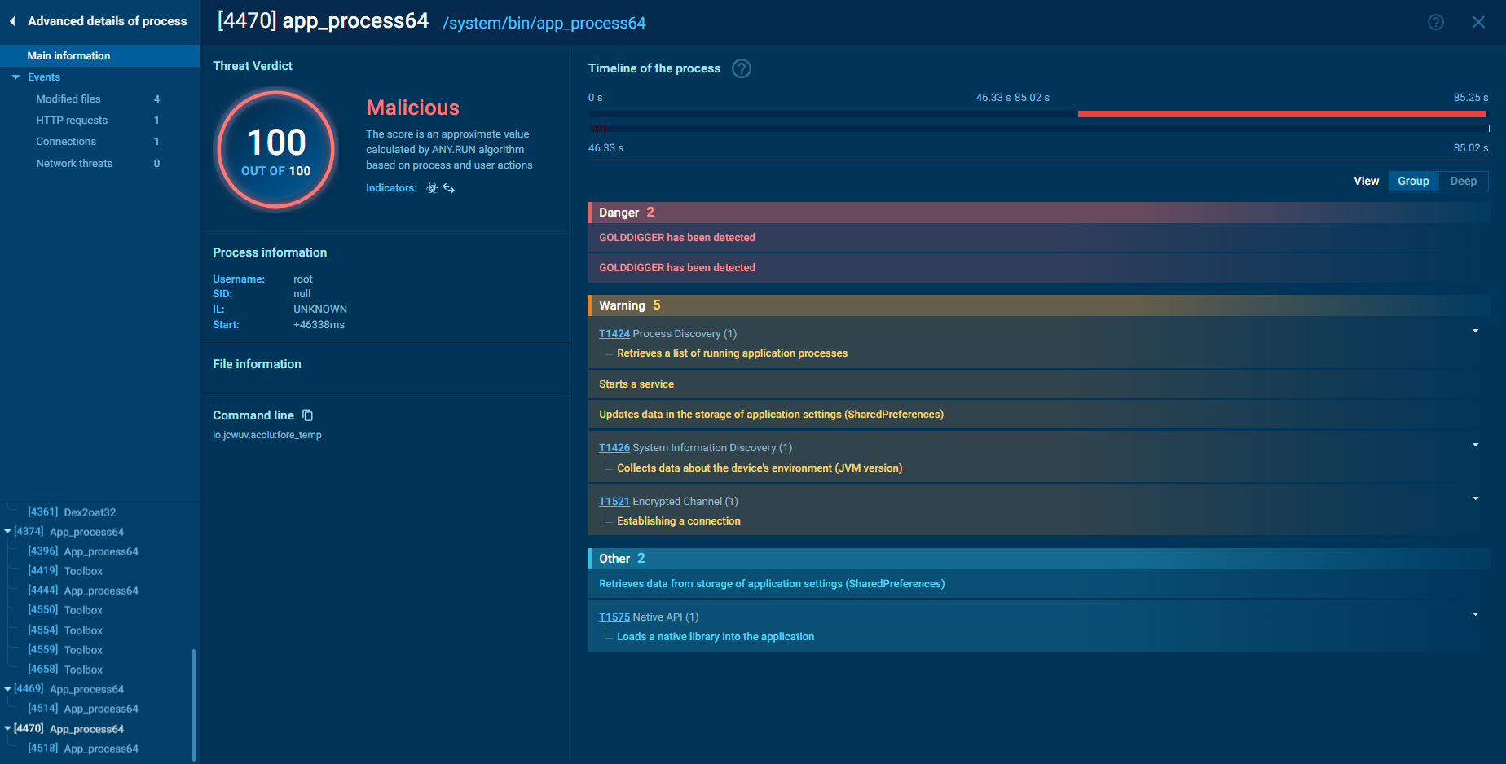Image resolution: width=1506 pixels, height=764 pixels.
Task: Open the T1426 technique link
Action: pyautogui.click(x=614, y=448)
